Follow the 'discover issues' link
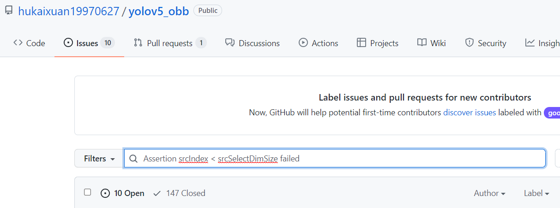 click(470, 112)
